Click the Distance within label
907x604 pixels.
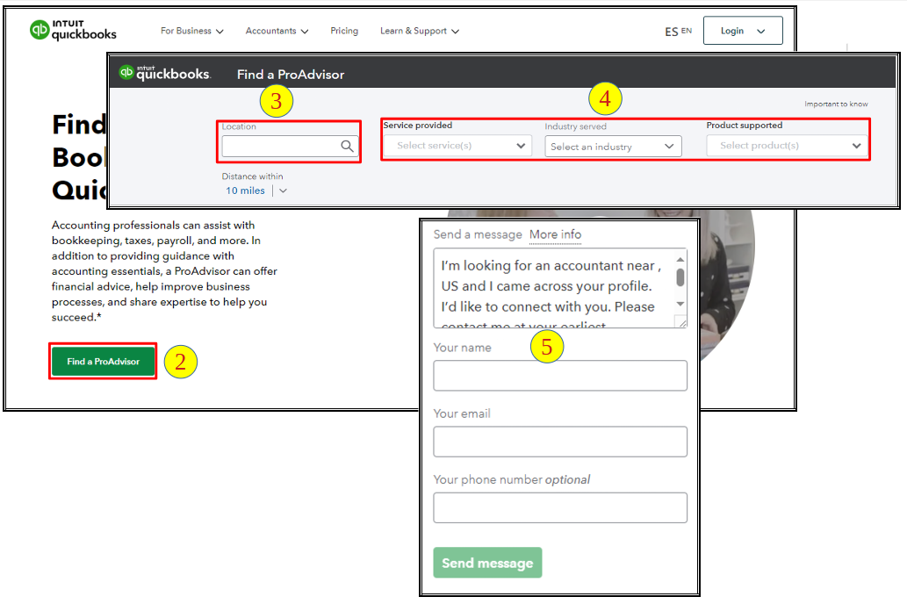pyautogui.click(x=252, y=176)
